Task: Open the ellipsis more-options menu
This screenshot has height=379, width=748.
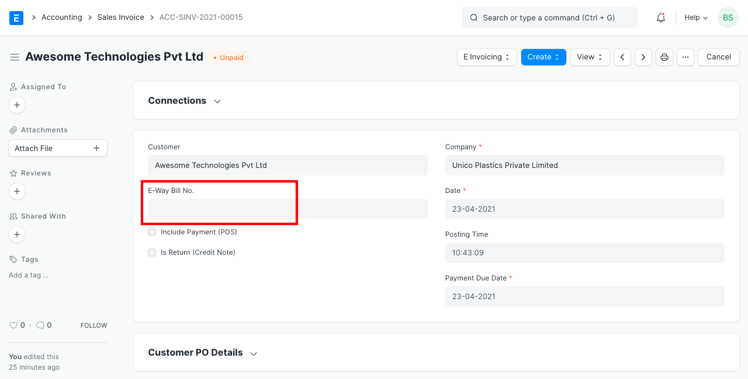Action: (685, 57)
